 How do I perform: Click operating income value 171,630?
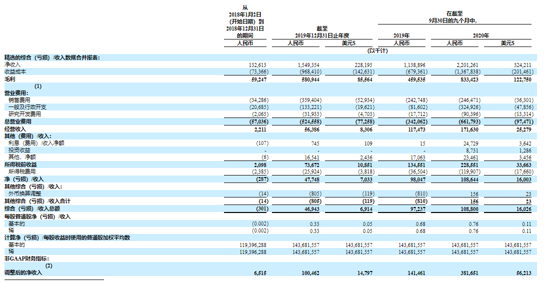click(468, 129)
